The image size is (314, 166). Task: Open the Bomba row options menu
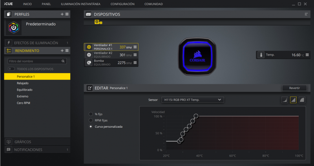click(x=135, y=63)
